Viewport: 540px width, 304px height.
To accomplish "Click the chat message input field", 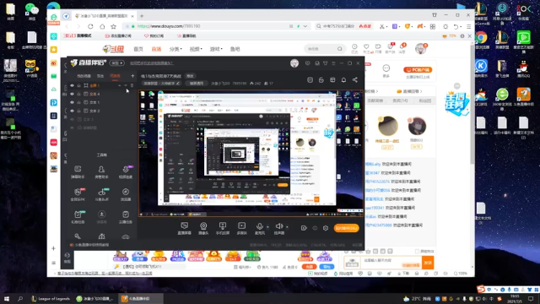I will [x=391, y=263].
